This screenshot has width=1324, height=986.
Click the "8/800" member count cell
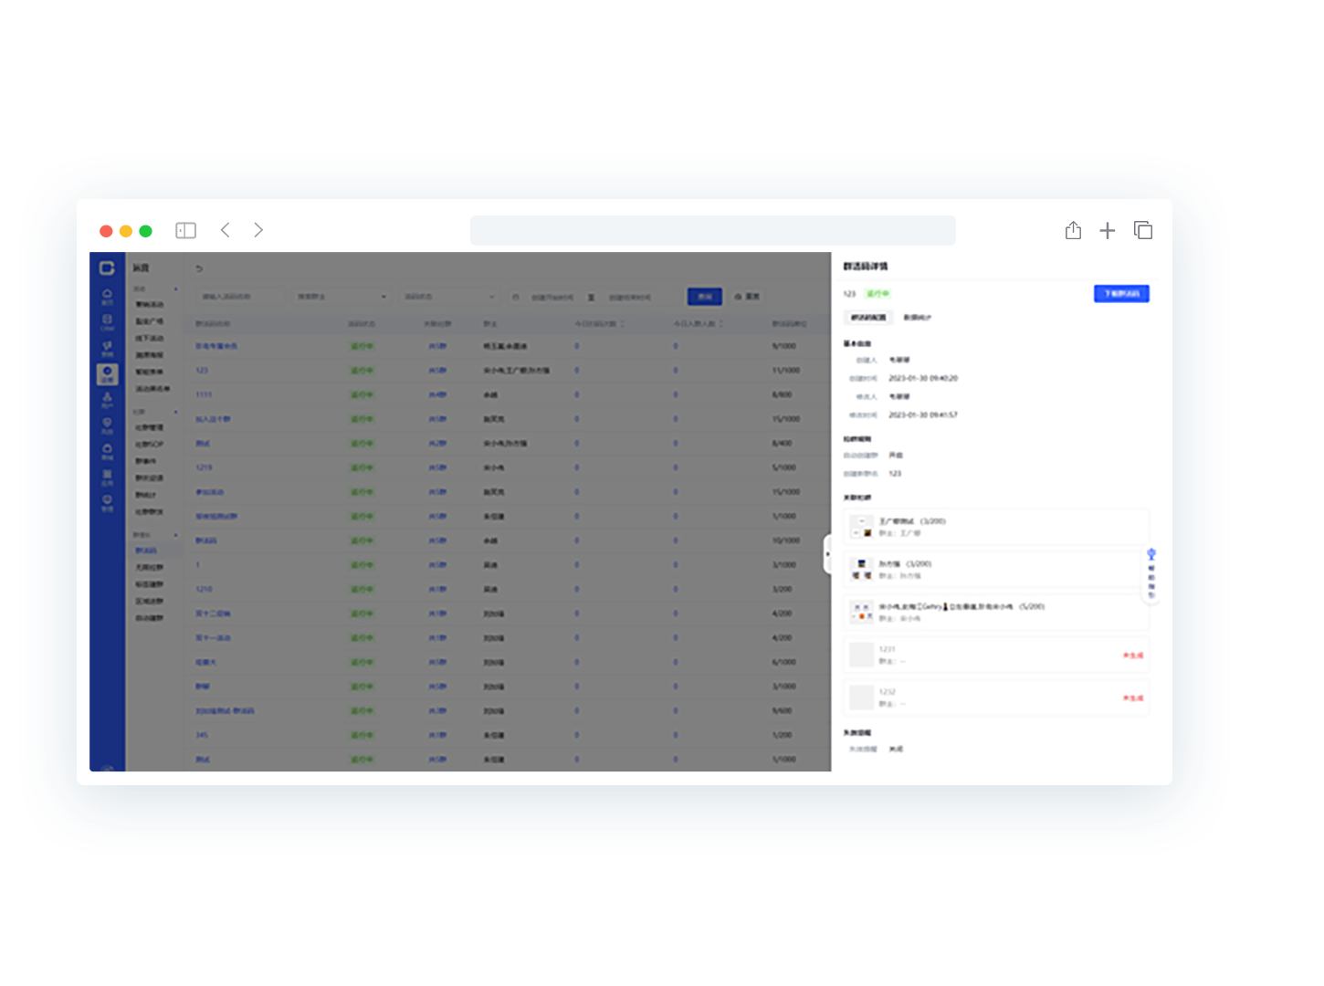783,394
